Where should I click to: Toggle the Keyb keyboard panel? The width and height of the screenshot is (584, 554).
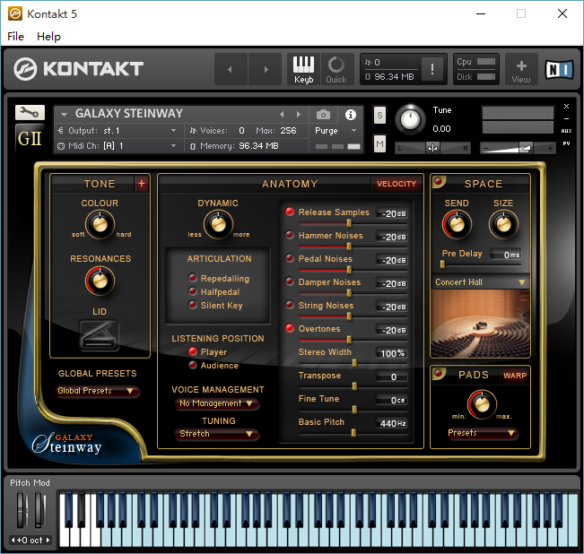click(303, 69)
